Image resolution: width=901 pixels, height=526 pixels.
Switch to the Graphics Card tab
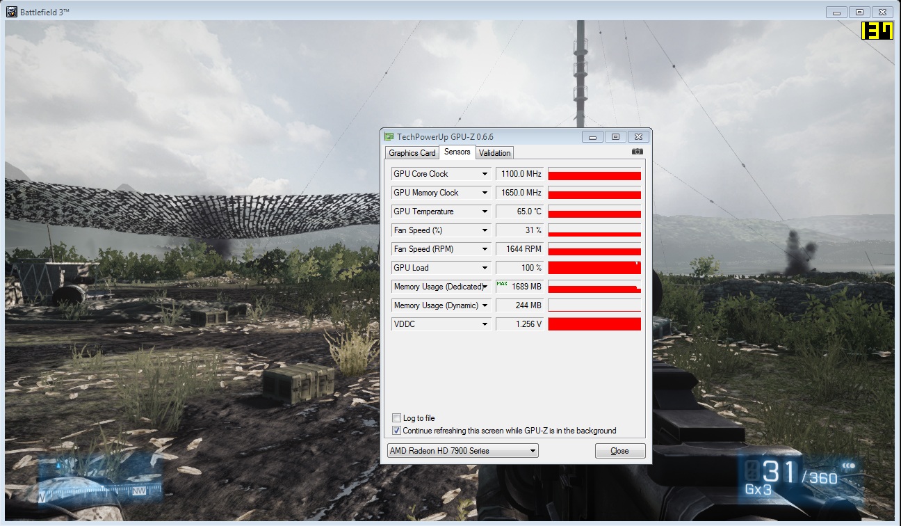point(412,153)
